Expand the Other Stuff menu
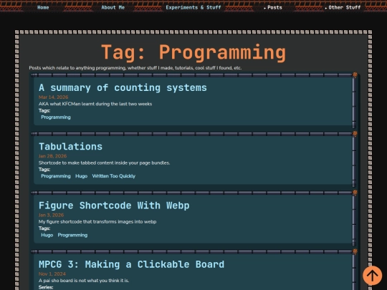 [343, 7]
